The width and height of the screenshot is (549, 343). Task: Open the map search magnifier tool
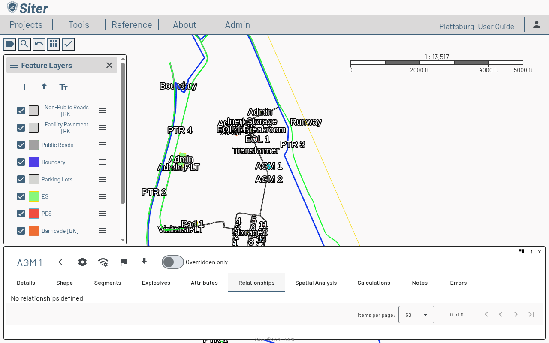[x=24, y=44]
